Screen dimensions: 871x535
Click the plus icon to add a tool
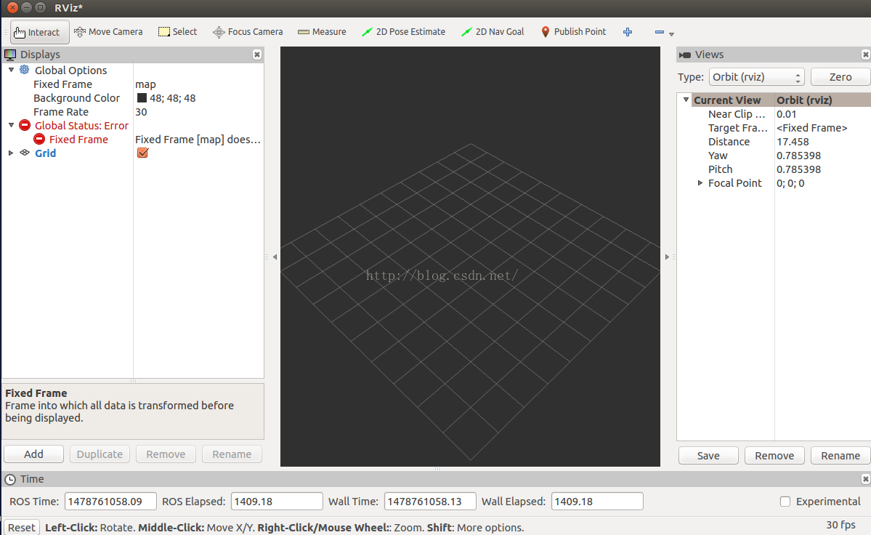pos(627,31)
